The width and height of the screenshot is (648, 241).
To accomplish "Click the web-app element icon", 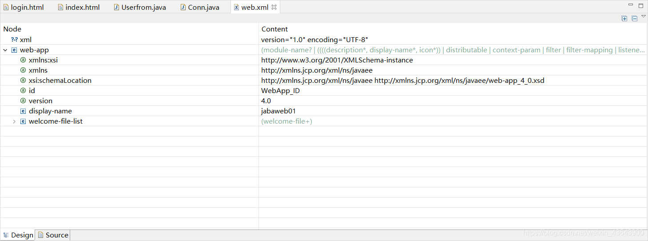I will (14, 50).
